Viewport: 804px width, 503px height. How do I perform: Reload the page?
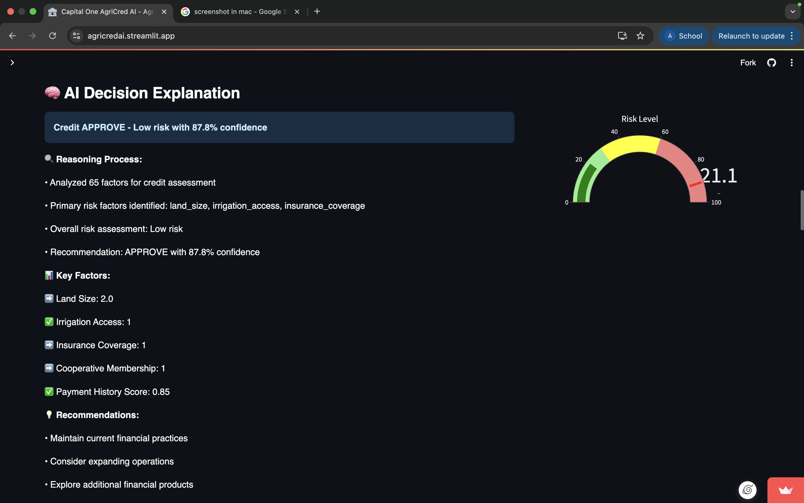pos(52,36)
